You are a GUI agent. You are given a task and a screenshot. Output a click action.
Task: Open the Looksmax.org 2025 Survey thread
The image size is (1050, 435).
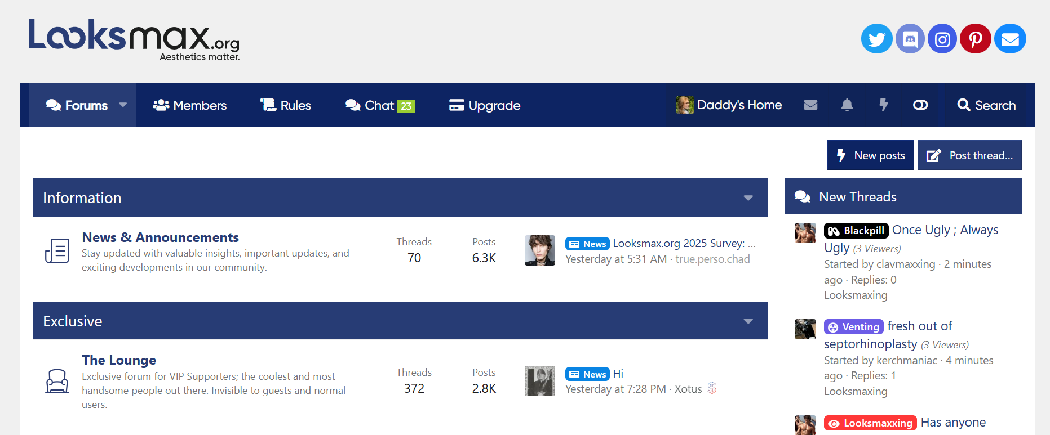[x=684, y=243]
